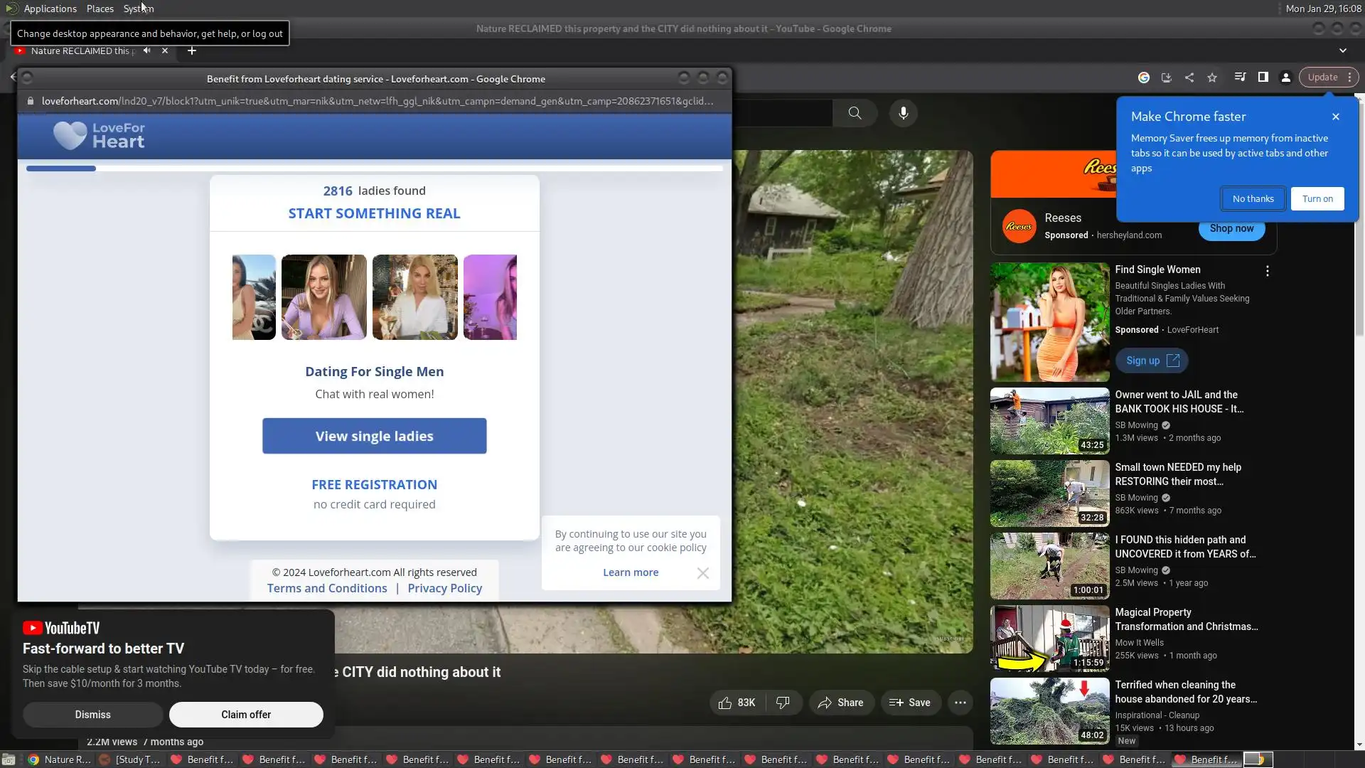This screenshot has width=1365, height=768.
Task: Open the Privacy Policy link
Action: coord(444,588)
